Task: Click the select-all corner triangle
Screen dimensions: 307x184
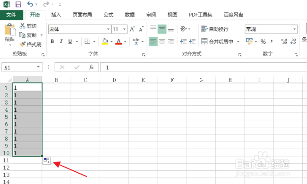Action: tap(9, 80)
